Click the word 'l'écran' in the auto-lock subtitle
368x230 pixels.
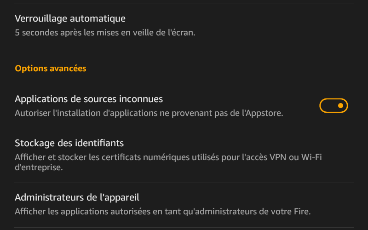(181, 33)
